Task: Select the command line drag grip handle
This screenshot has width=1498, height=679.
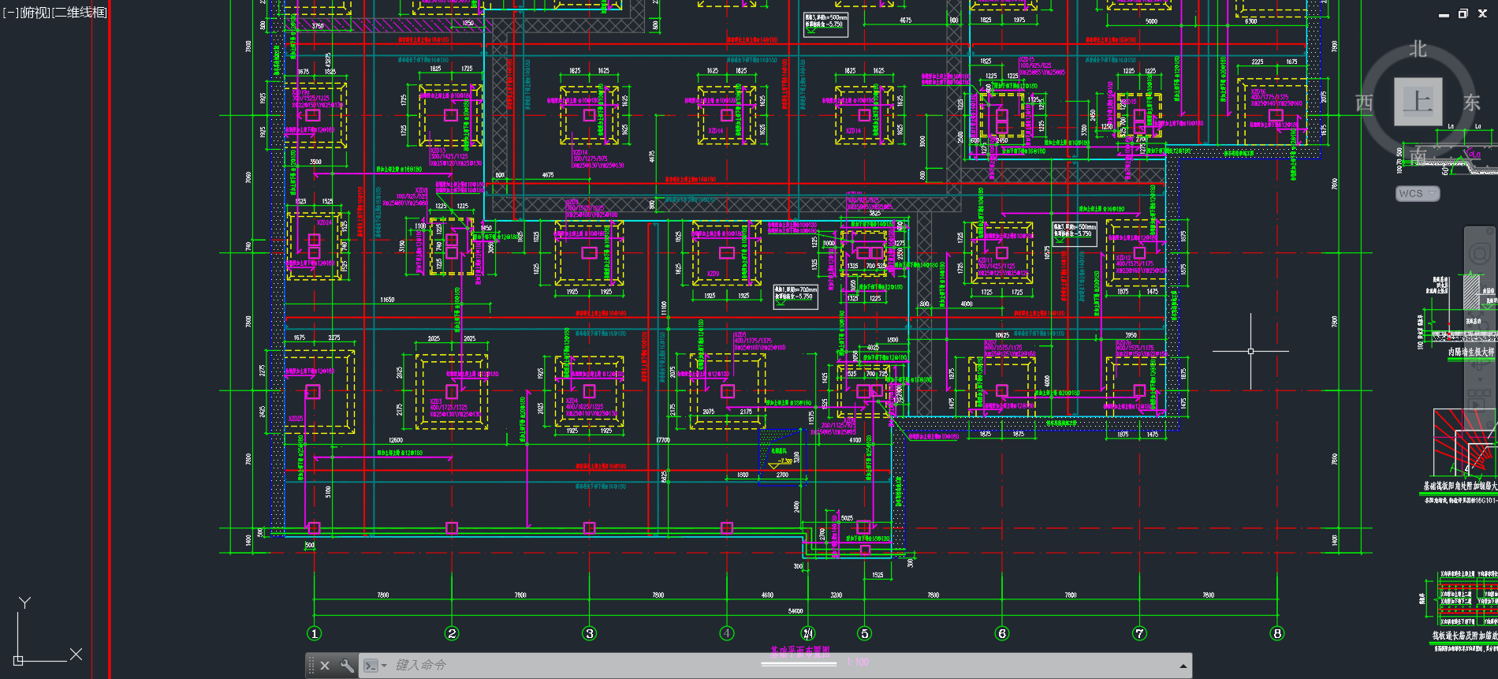Action: pos(311,666)
